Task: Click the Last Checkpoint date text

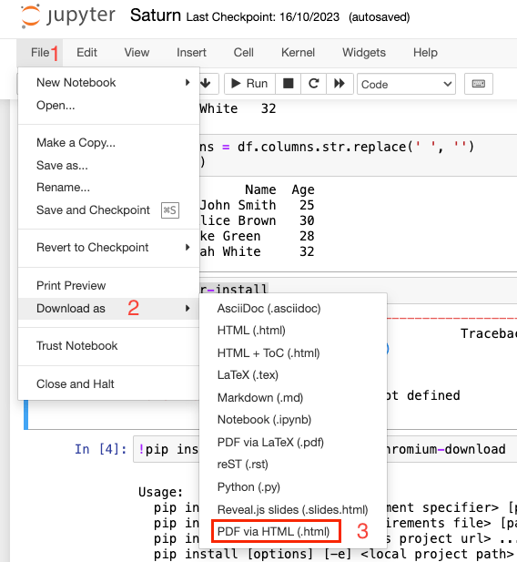Action: pos(263,16)
